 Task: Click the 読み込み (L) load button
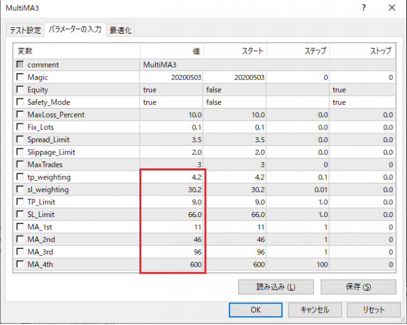(276, 287)
